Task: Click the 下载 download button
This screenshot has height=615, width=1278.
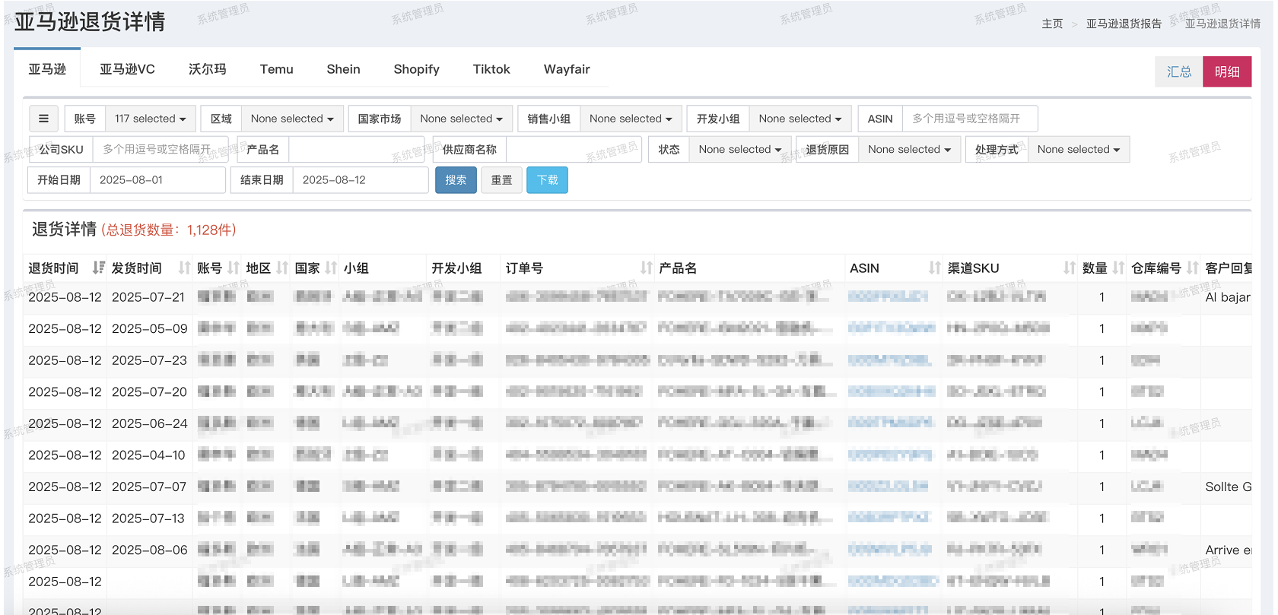Action: (547, 180)
